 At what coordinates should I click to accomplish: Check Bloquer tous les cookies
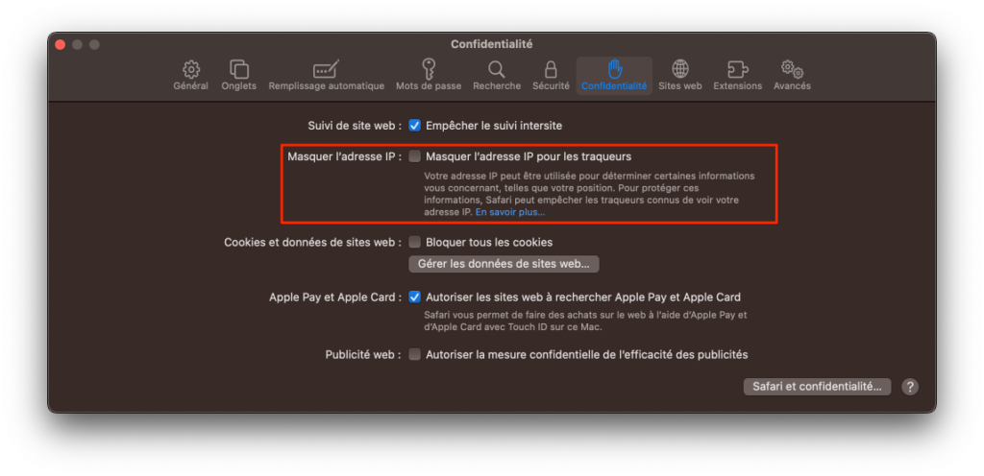point(415,242)
